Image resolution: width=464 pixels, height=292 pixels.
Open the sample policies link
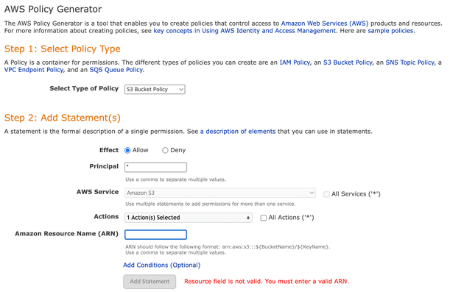coord(390,31)
